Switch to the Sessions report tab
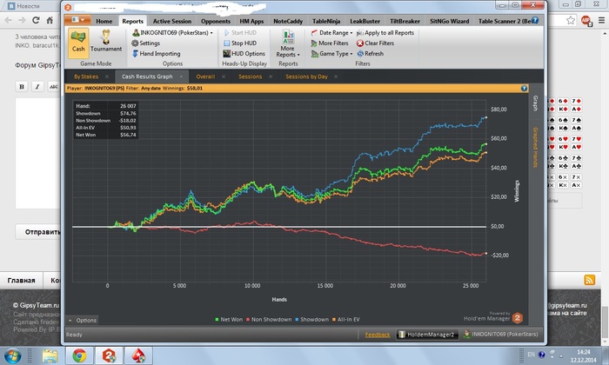This screenshot has width=609, height=365. pos(251,76)
